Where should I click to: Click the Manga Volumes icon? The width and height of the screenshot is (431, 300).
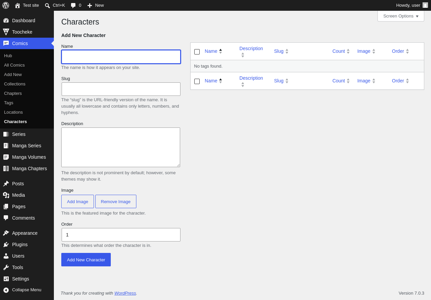pos(6,157)
